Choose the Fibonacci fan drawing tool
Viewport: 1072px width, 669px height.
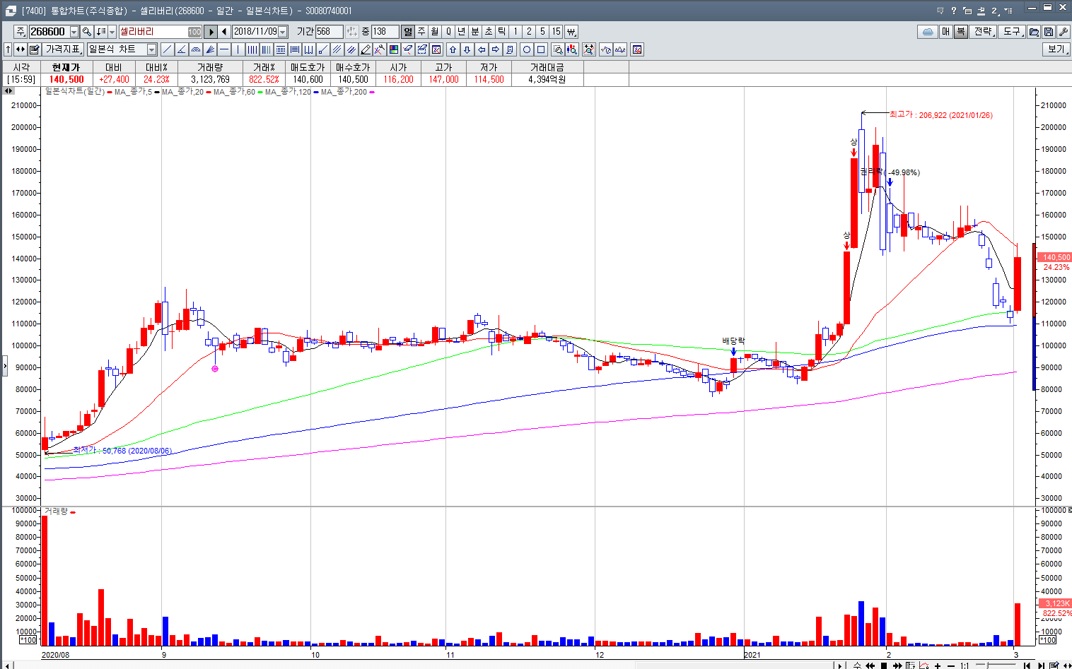(x=210, y=49)
